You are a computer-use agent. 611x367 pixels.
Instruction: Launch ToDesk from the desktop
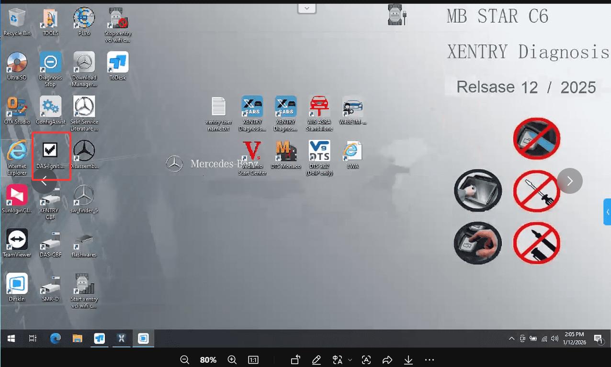[118, 66]
